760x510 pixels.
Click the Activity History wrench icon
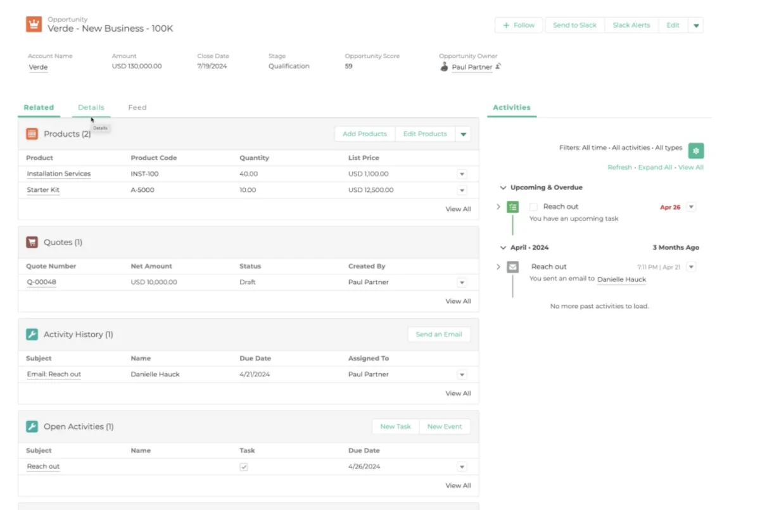(x=32, y=334)
